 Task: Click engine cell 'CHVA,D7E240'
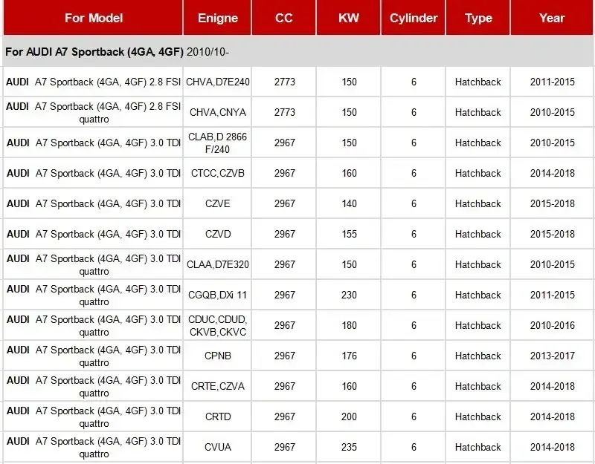click(217, 82)
